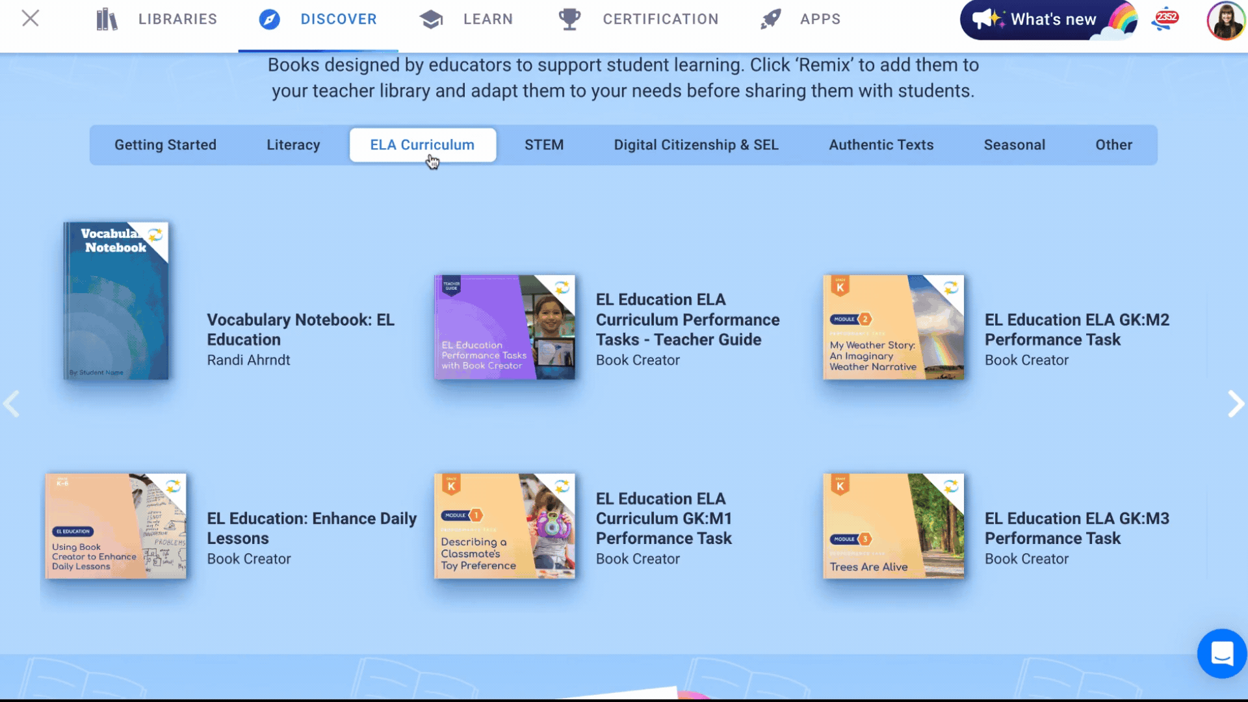Click the remix icon on Toy Preference cover
The width and height of the screenshot is (1248, 702).
click(562, 486)
